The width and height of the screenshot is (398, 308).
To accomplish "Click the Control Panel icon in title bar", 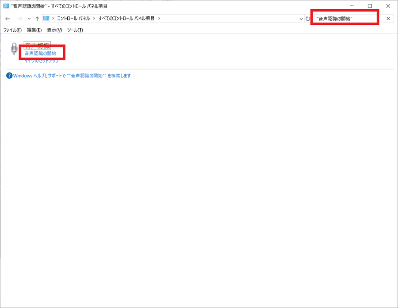I will [6, 6].
